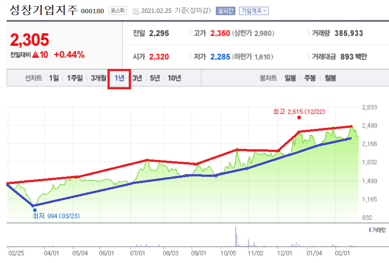Click the 02/25 x-axis date label

pyautogui.click(x=16, y=253)
